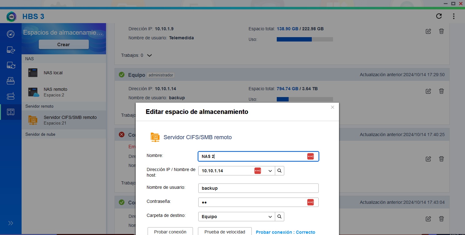
Task: Click the refresh icon in the header
Action: pyautogui.click(x=439, y=16)
